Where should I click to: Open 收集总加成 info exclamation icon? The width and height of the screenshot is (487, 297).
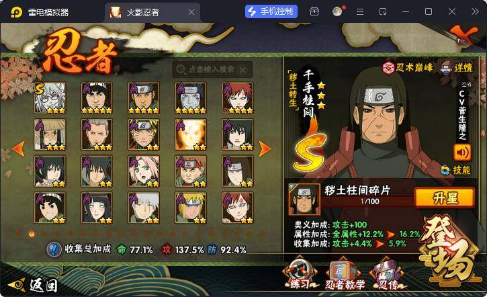coord(54,249)
